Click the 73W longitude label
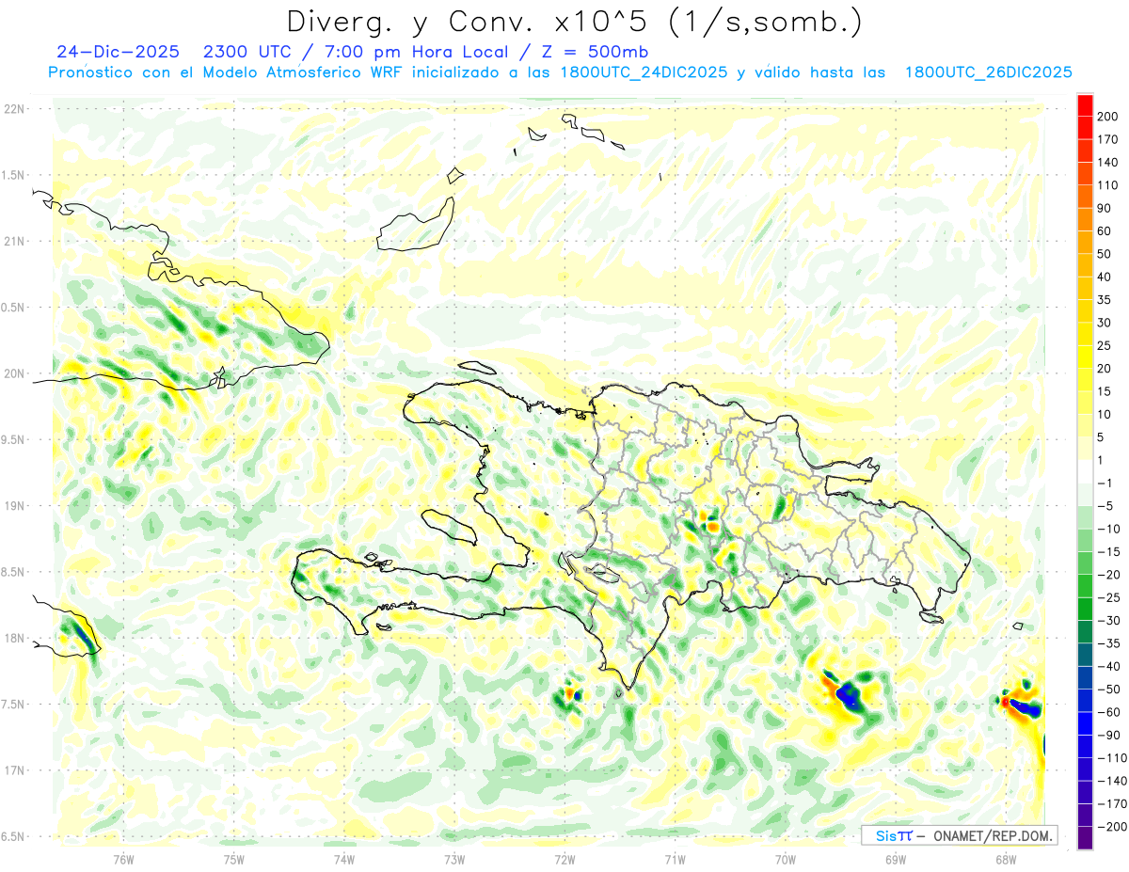 (x=454, y=859)
